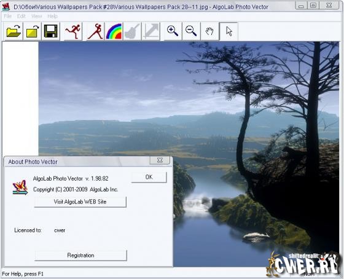Open the Edit menu
The width and height of the screenshot is (344, 279).
tap(21, 16)
